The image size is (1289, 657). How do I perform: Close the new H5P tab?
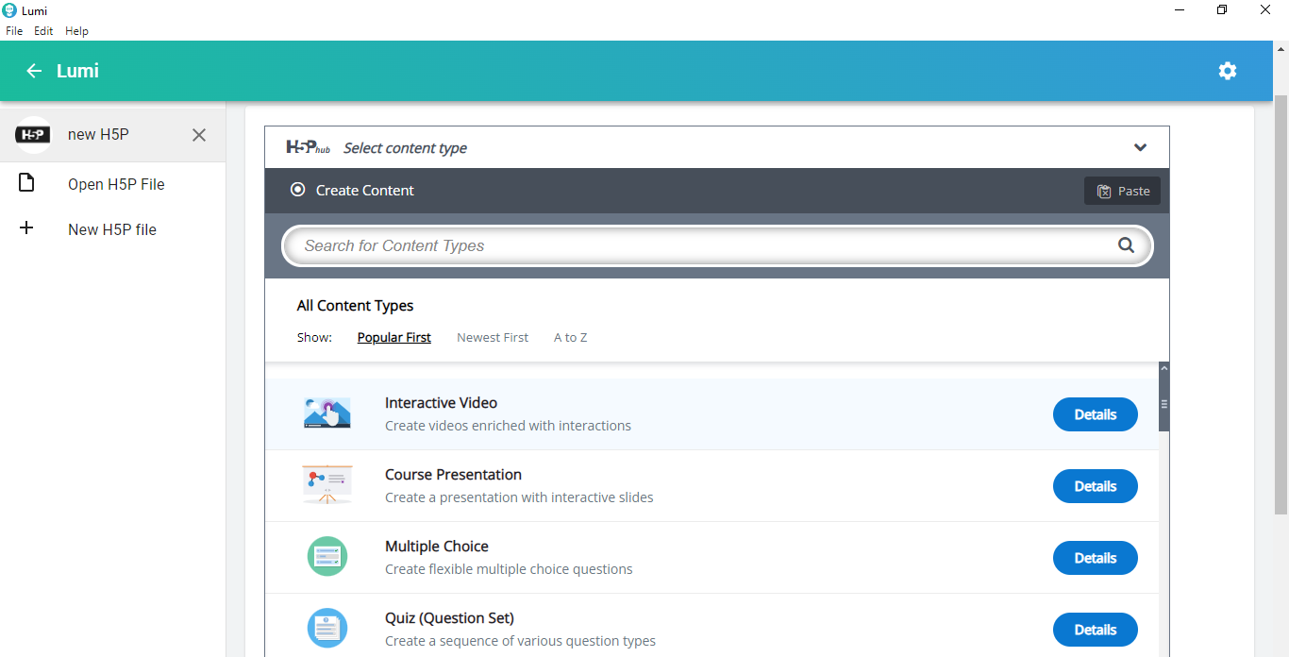tap(199, 135)
